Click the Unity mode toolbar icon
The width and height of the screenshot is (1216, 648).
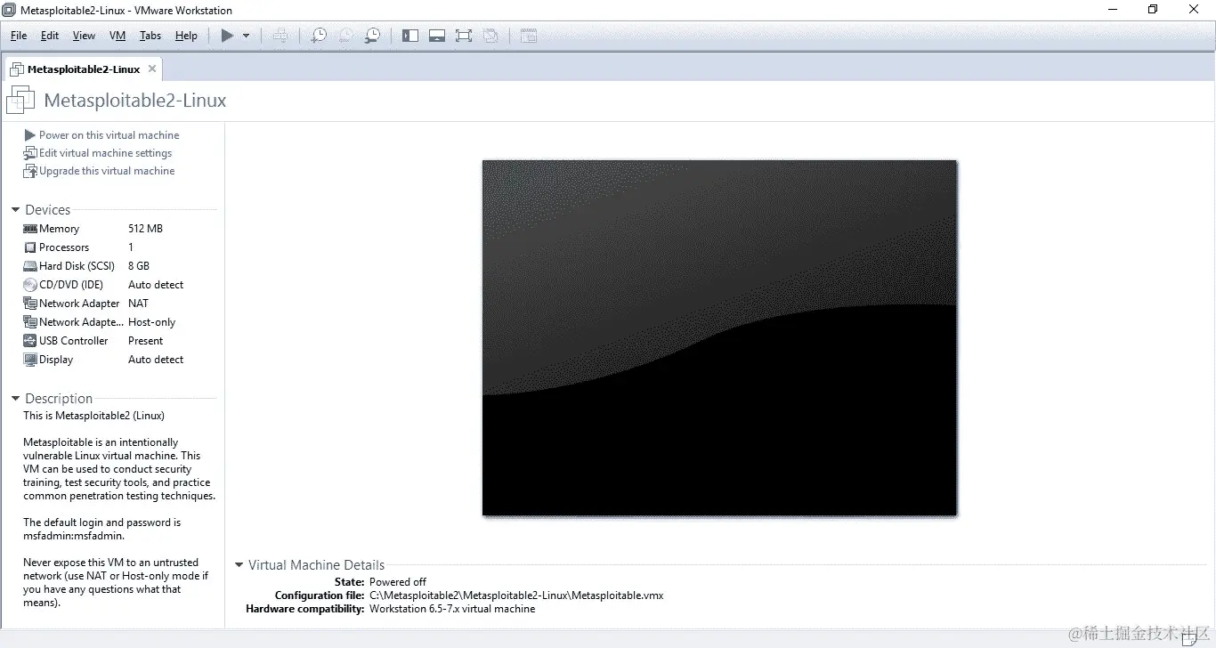click(x=490, y=36)
